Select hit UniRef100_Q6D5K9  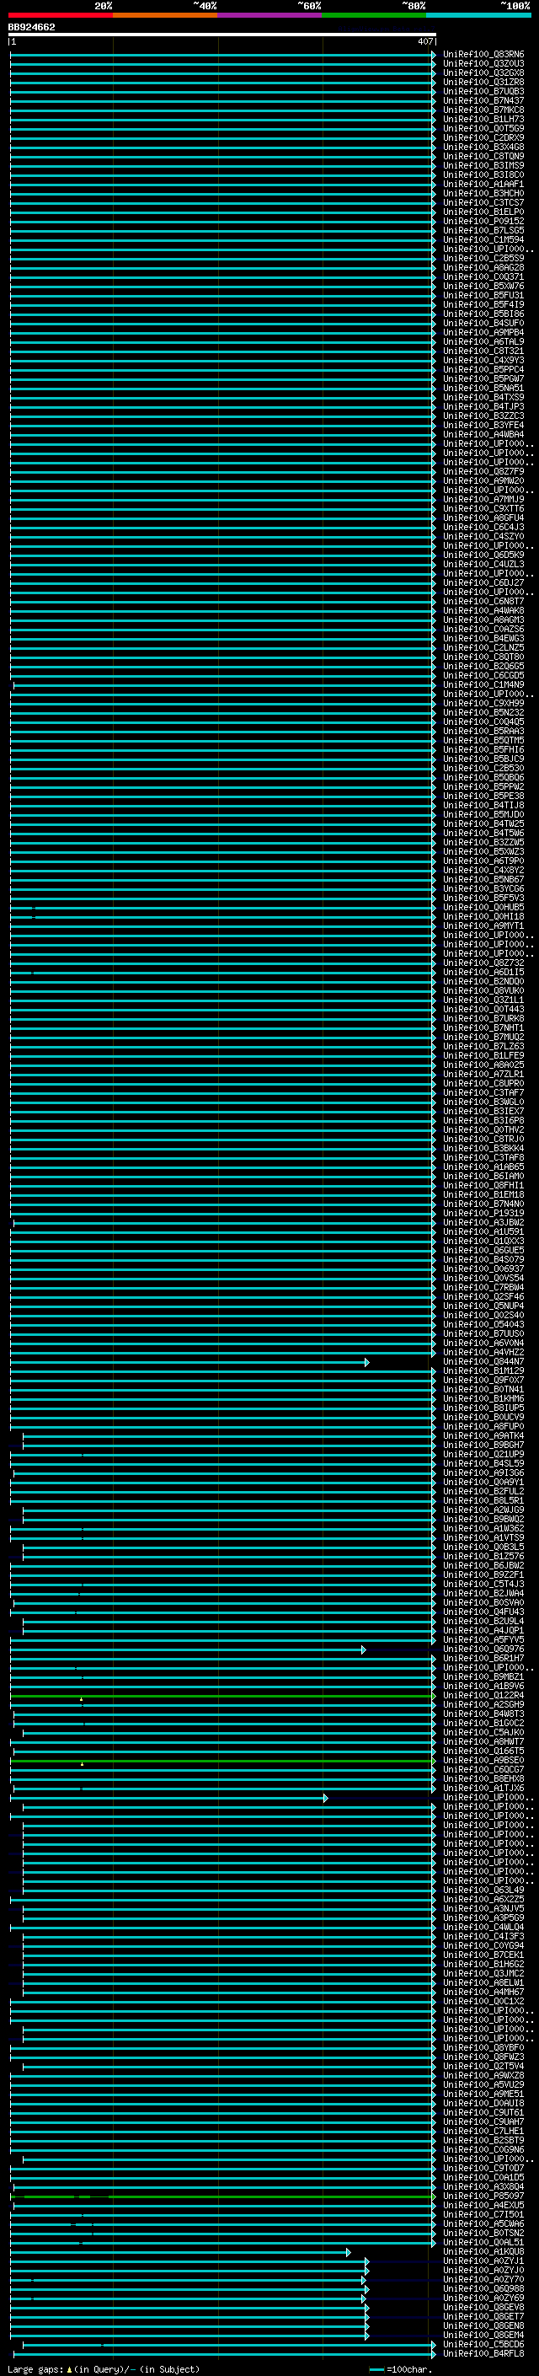click(483, 555)
